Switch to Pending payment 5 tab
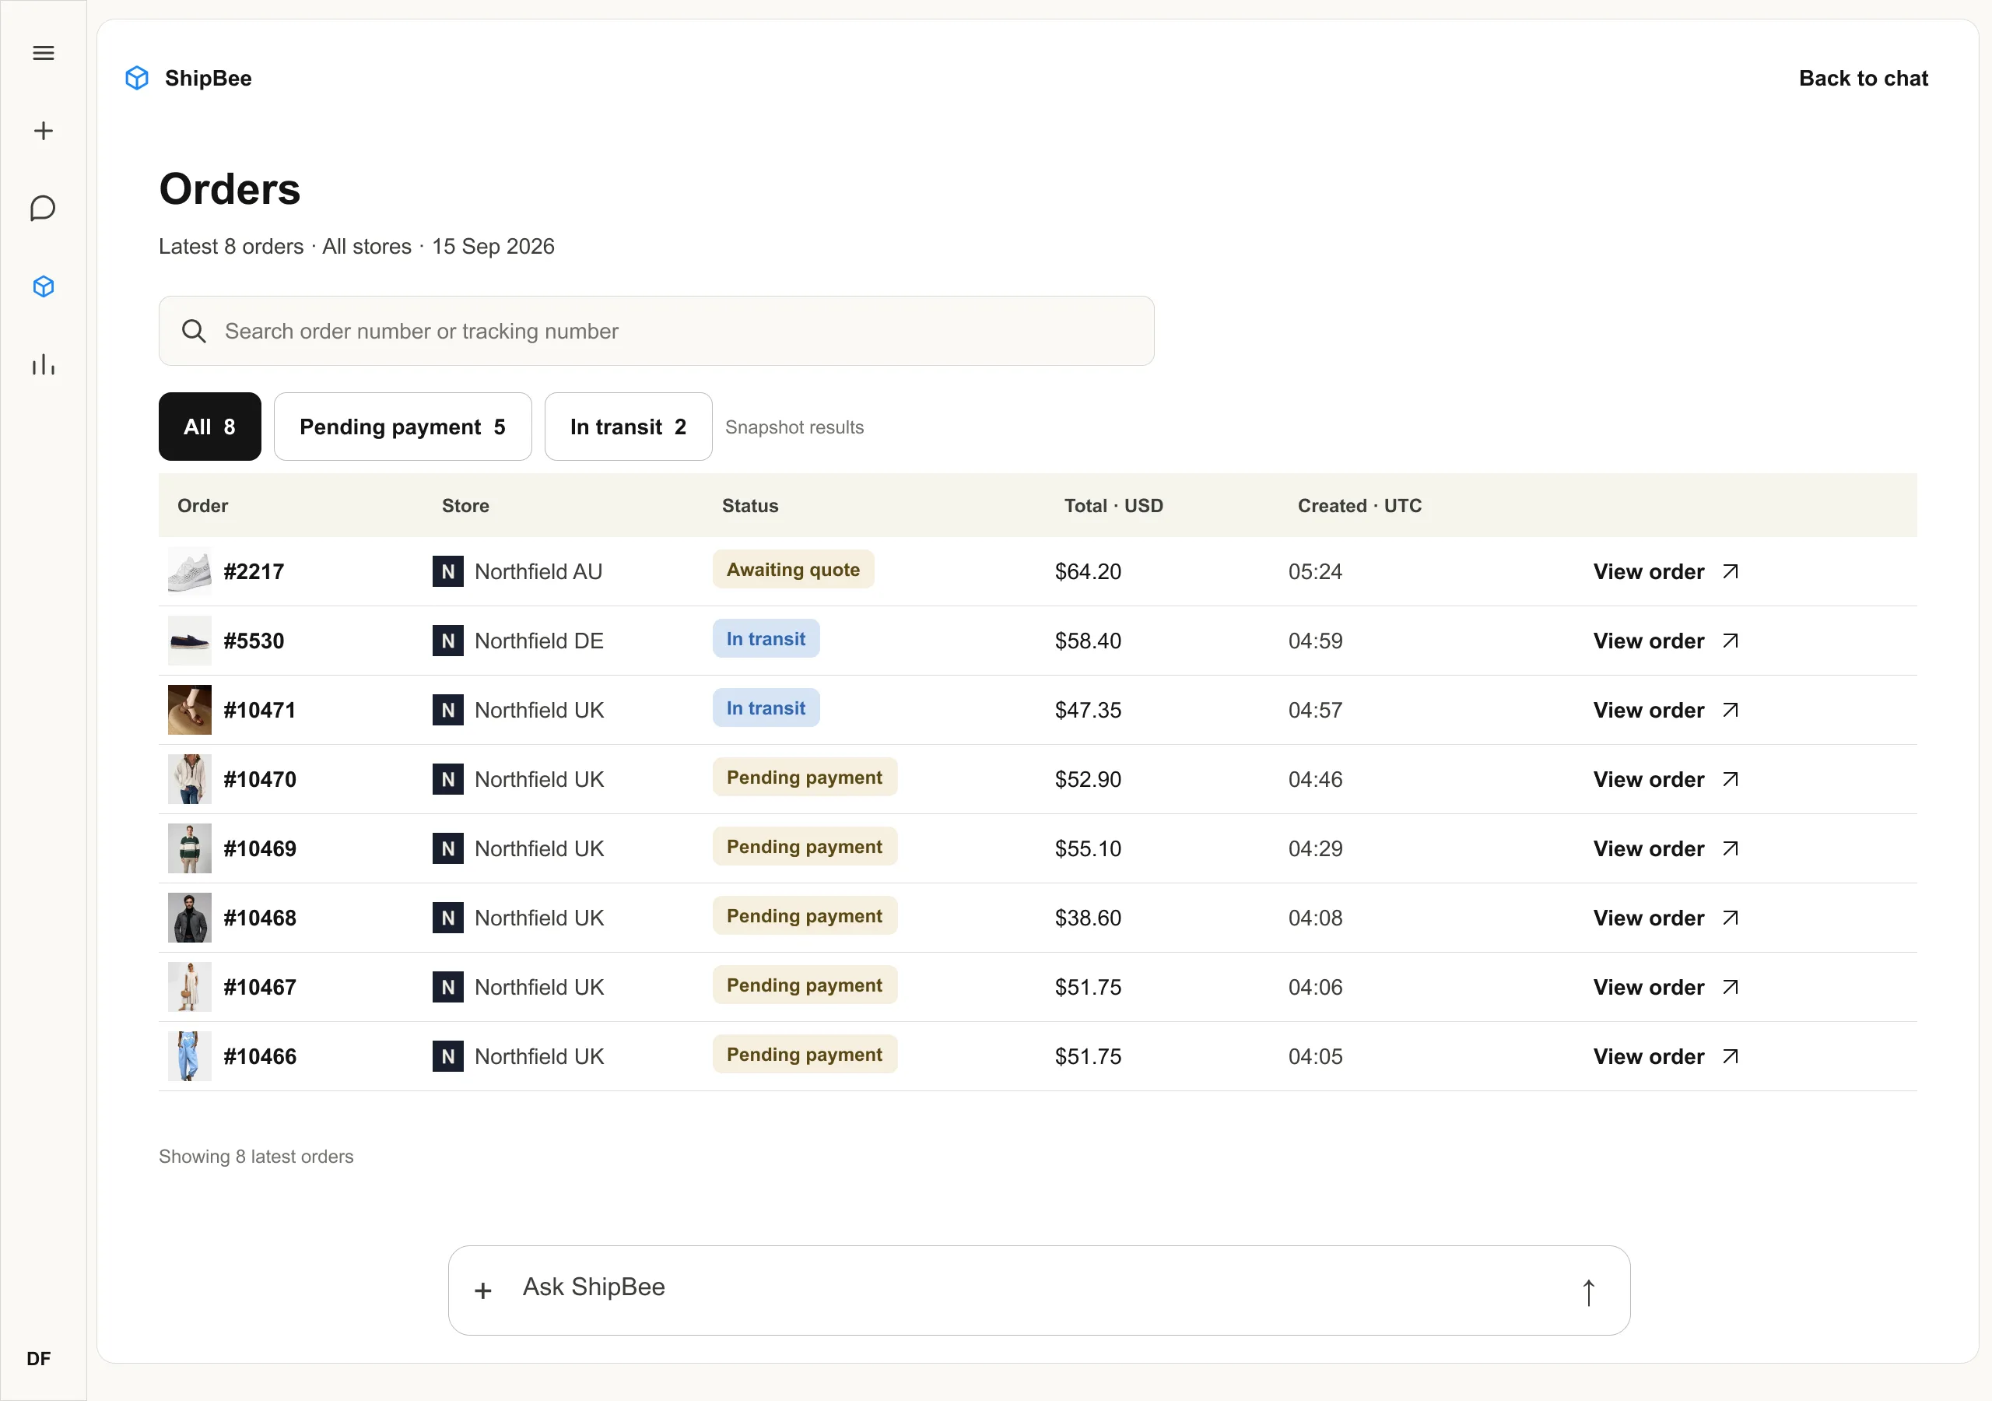Viewport: 1992px width, 1401px height. 402,427
